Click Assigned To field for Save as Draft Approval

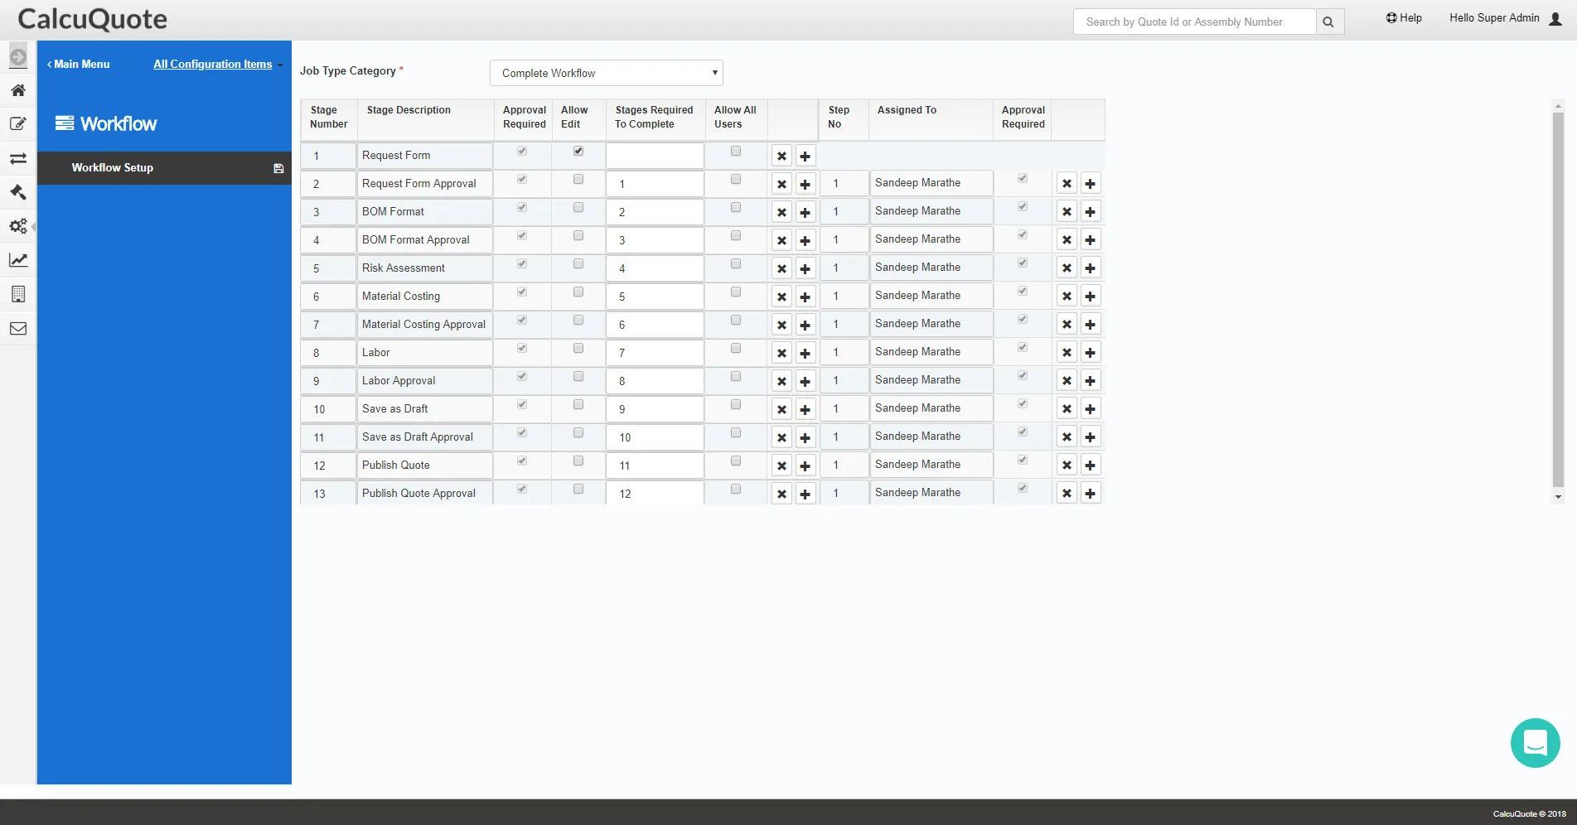(931, 437)
